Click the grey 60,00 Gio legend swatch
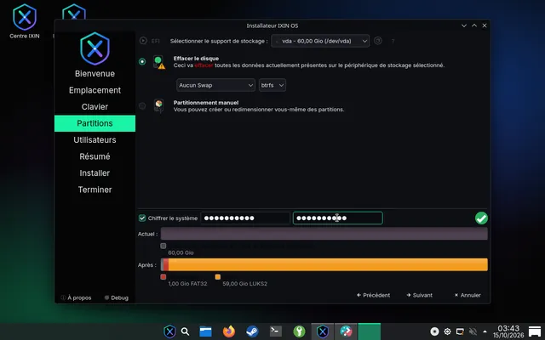 [163, 246]
